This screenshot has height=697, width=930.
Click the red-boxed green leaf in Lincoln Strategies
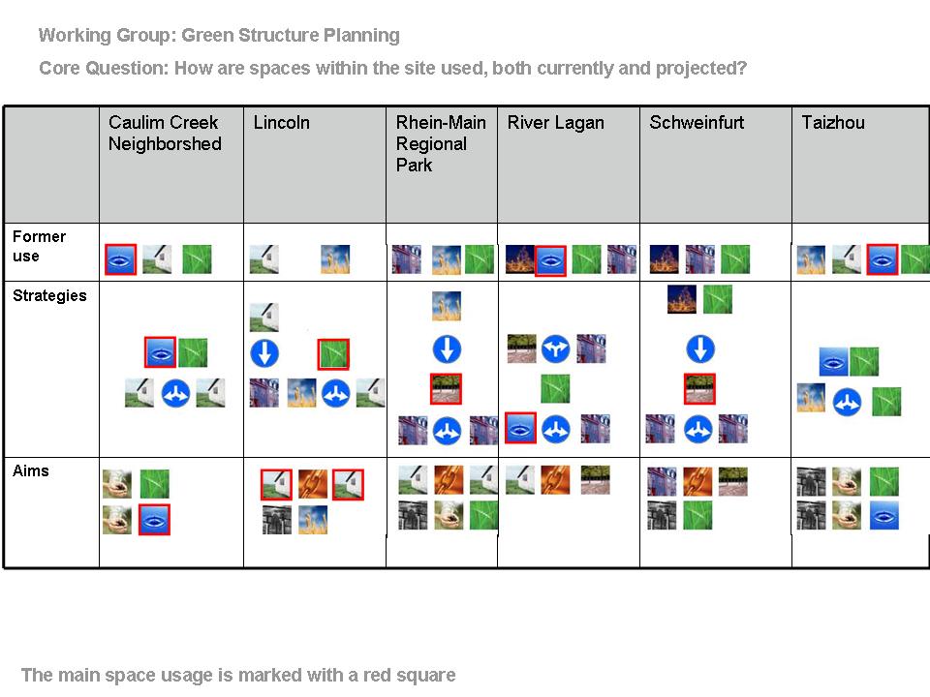coord(333,354)
